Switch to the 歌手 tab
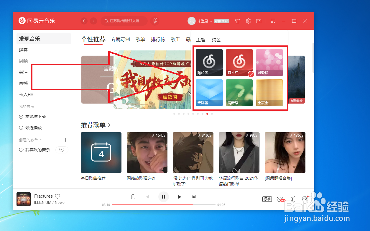Viewport: 370px width, 231px height. point(175,39)
